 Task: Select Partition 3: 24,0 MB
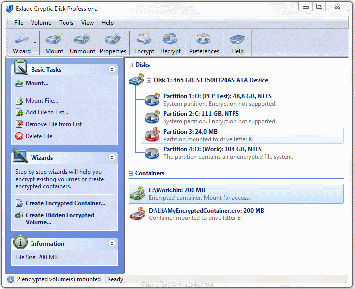tap(242, 135)
